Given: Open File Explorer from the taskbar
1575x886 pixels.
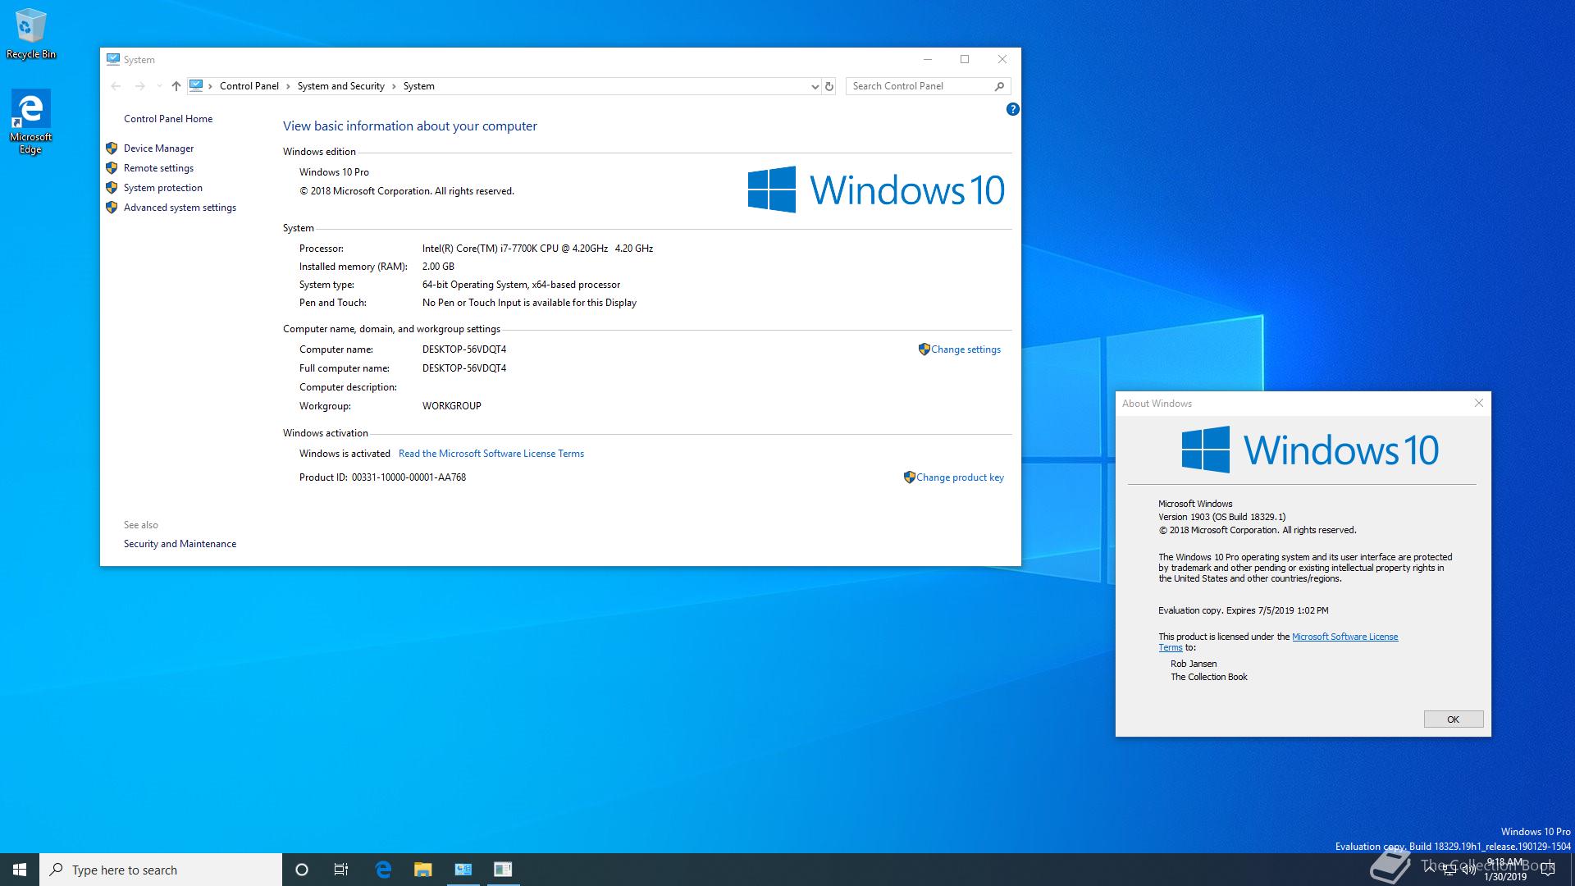Looking at the screenshot, I should click(x=422, y=870).
